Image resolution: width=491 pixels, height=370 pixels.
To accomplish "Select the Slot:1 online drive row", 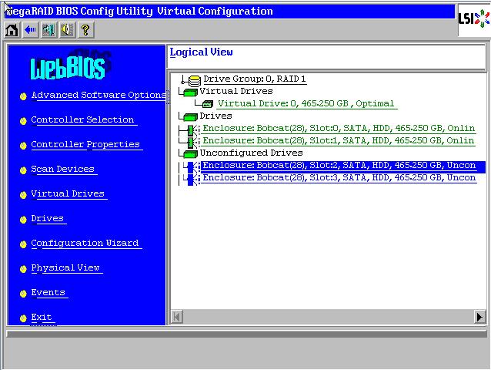I will pyautogui.click(x=339, y=141).
